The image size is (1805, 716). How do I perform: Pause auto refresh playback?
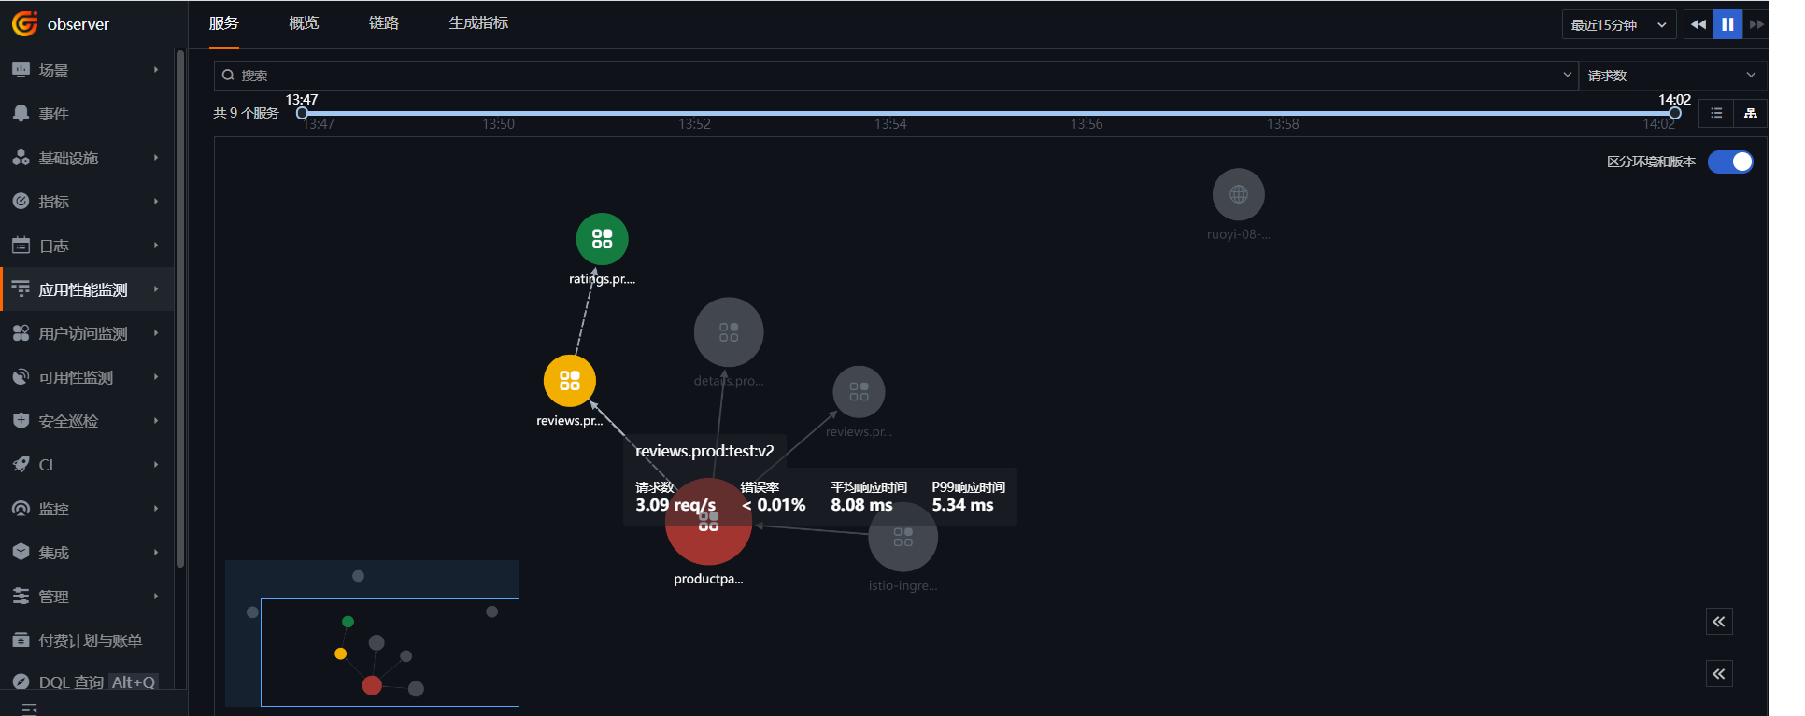tap(1727, 24)
